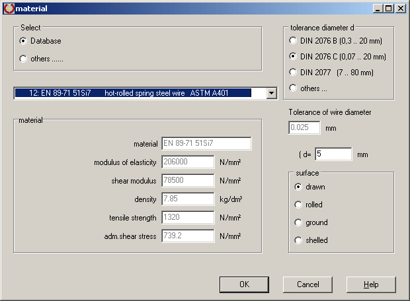410x301 pixels.
Task: Select the Database radio button
Action: (24, 41)
